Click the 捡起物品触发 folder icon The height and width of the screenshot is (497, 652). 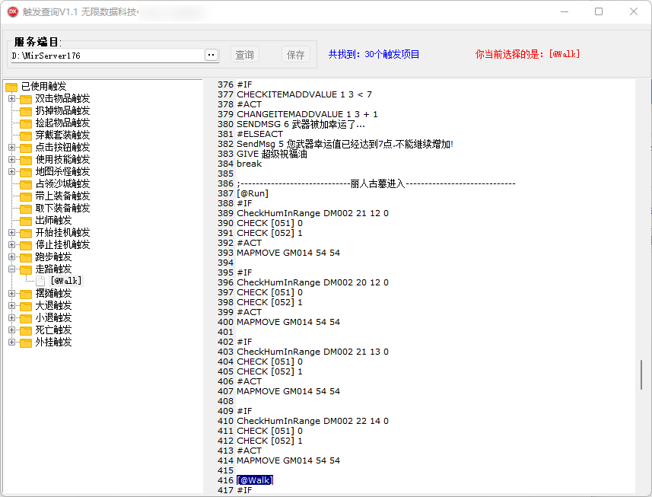pos(26,123)
